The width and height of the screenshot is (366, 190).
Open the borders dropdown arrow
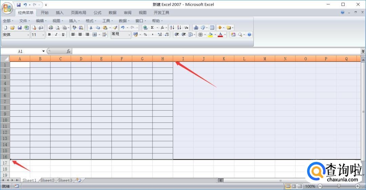(205, 35)
